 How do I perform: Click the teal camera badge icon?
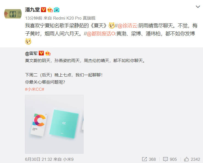click(x=57, y=10)
